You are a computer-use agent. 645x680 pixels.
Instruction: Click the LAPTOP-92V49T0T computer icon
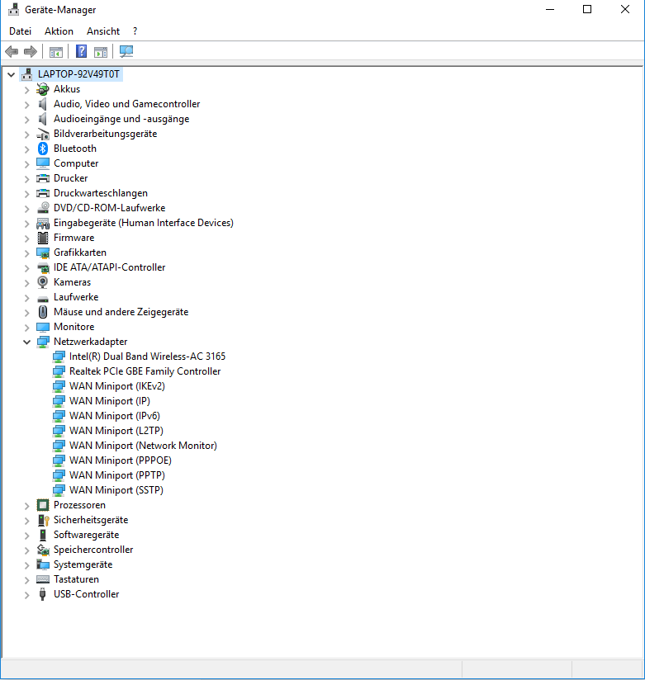[x=27, y=74]
